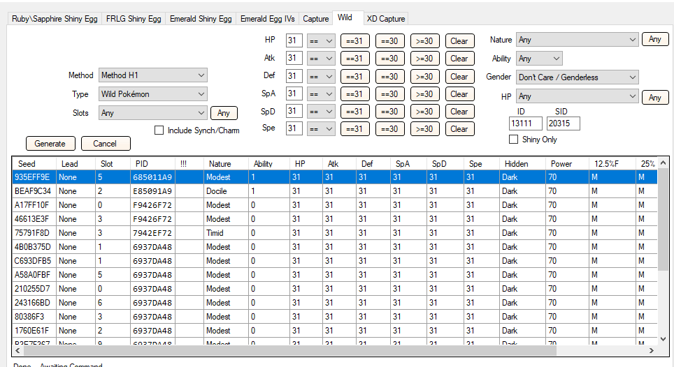Click the ==31 button for HP
The image size is (674, 367).
point(355,41)
